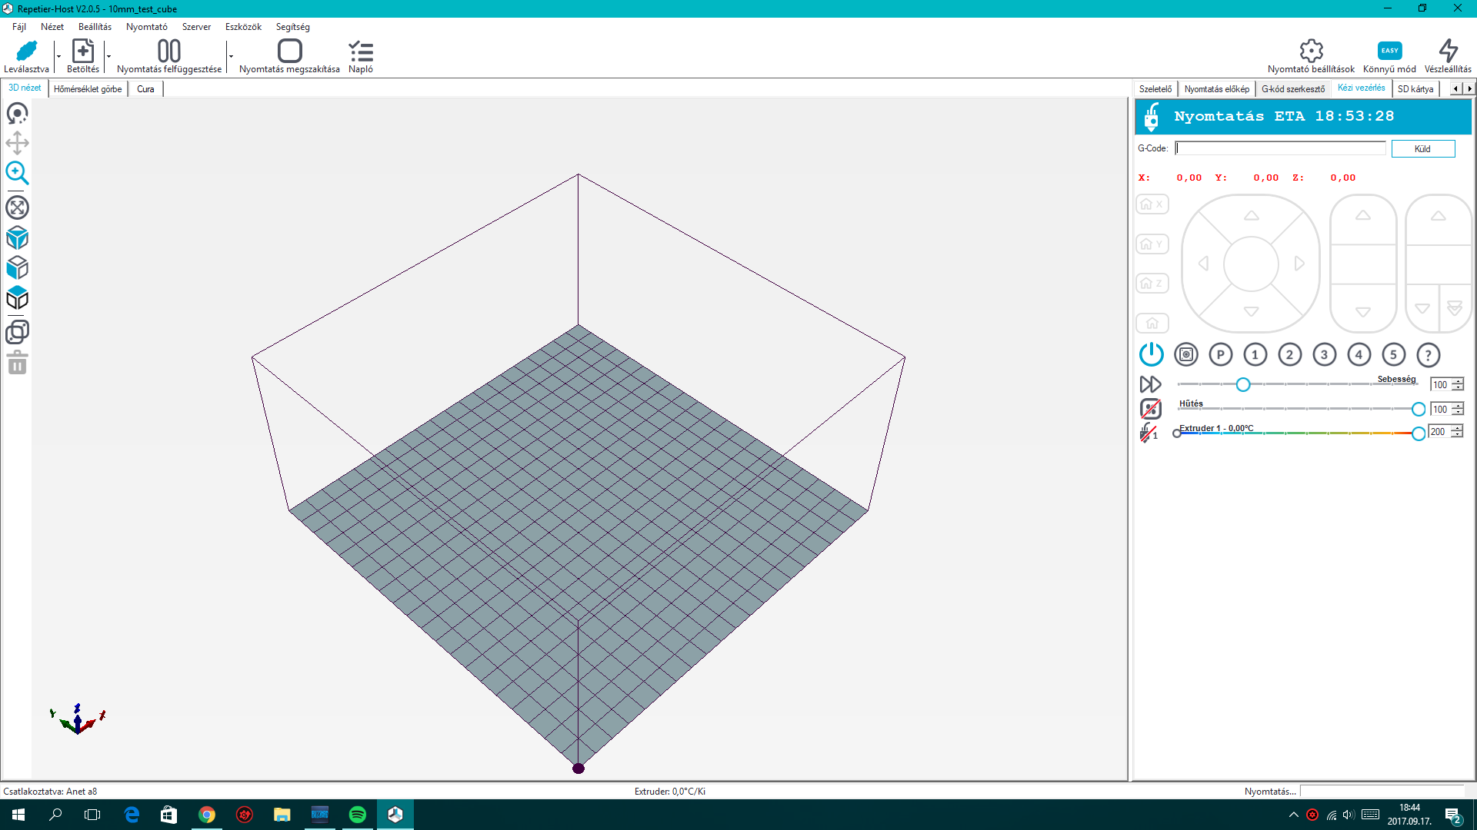Image resolution: width=1477 pixels, height=830 pixels.
Task: Click Nyomtatás felfüggesztése pause icon
Action: (x=168, y=51)
